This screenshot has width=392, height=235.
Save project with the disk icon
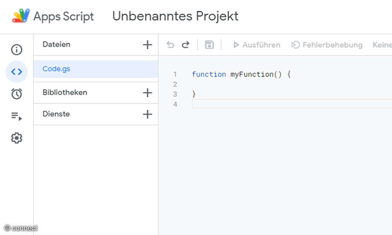[209, 45]
